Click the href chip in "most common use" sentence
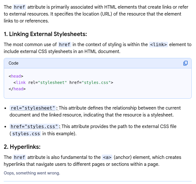196x184 pixels. [x=65, y=44]
